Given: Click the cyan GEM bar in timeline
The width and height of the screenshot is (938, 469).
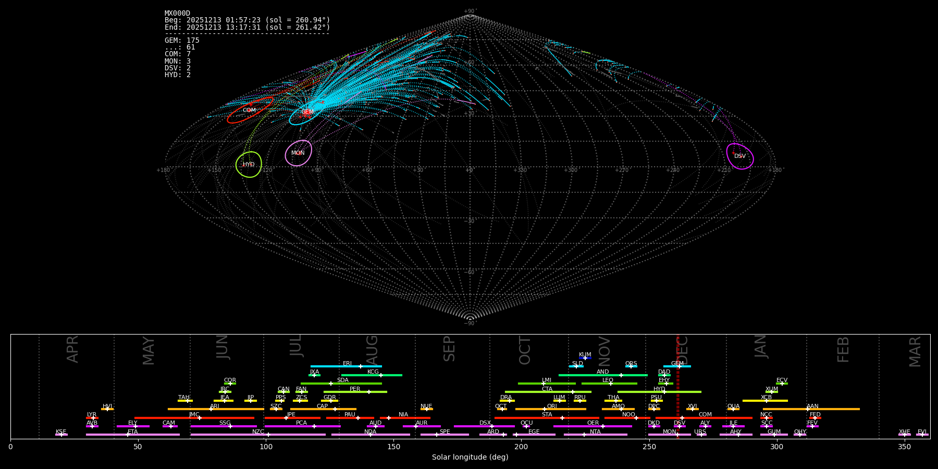Looking at the screenshot, I should click(677, 366).
